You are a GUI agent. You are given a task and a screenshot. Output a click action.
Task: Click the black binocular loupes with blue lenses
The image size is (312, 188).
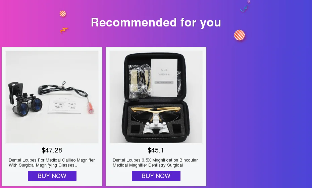point(24,99)
